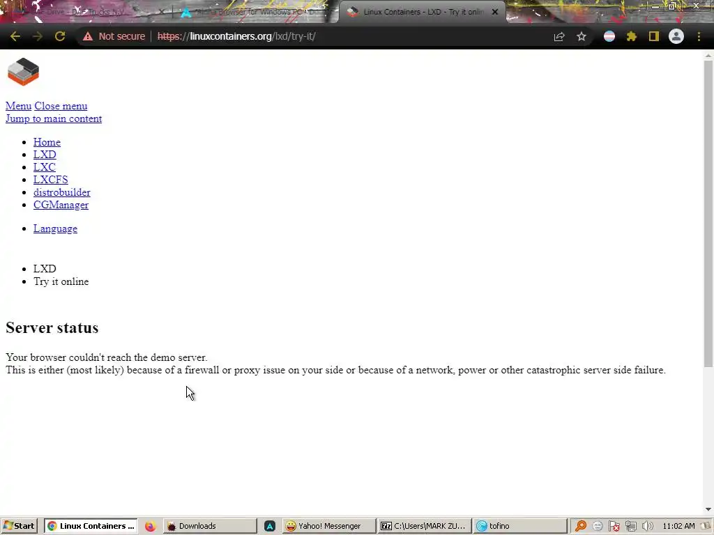Screen dimensions: 714x535
Task: Open the CGManager navigation link
Action: click(61, 206)
